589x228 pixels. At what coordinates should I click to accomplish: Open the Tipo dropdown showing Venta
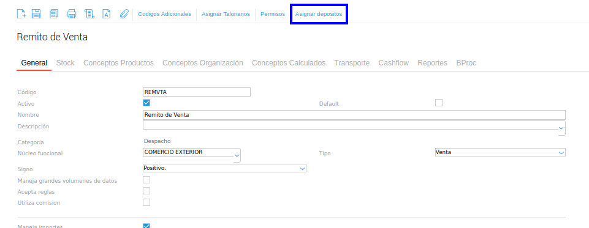pos(500,152)
